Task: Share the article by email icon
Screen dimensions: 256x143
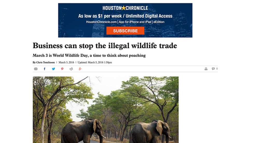Action: (x=36, y=69)
